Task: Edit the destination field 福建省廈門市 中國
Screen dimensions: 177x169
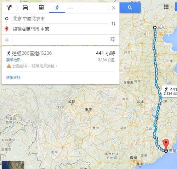Action: click(59, 29)
